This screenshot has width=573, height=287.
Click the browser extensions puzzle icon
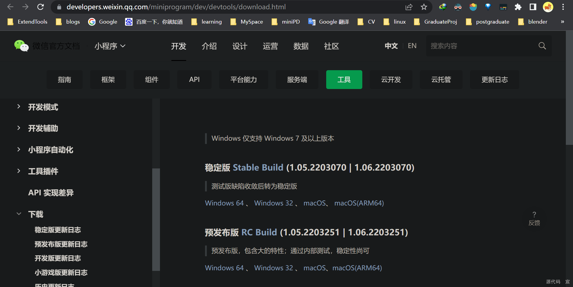pos(518,7)
